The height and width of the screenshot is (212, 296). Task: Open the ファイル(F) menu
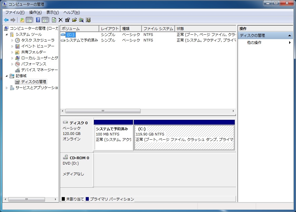click(x=15, y=12)
